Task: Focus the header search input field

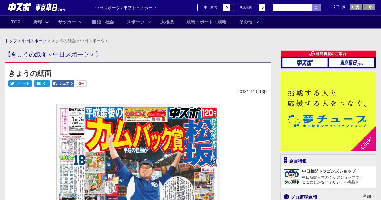Action: (292, 8)
